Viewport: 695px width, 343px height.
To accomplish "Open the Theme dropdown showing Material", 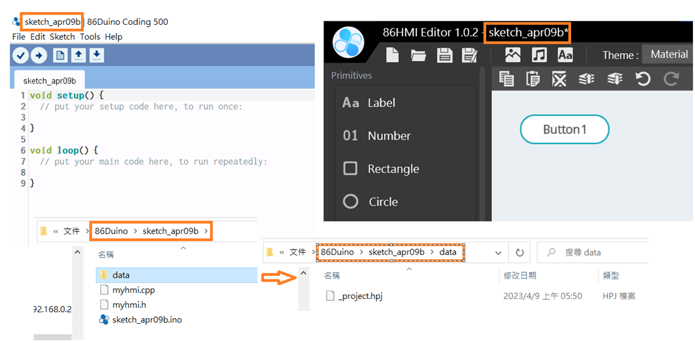I will [x=668, y=54].
